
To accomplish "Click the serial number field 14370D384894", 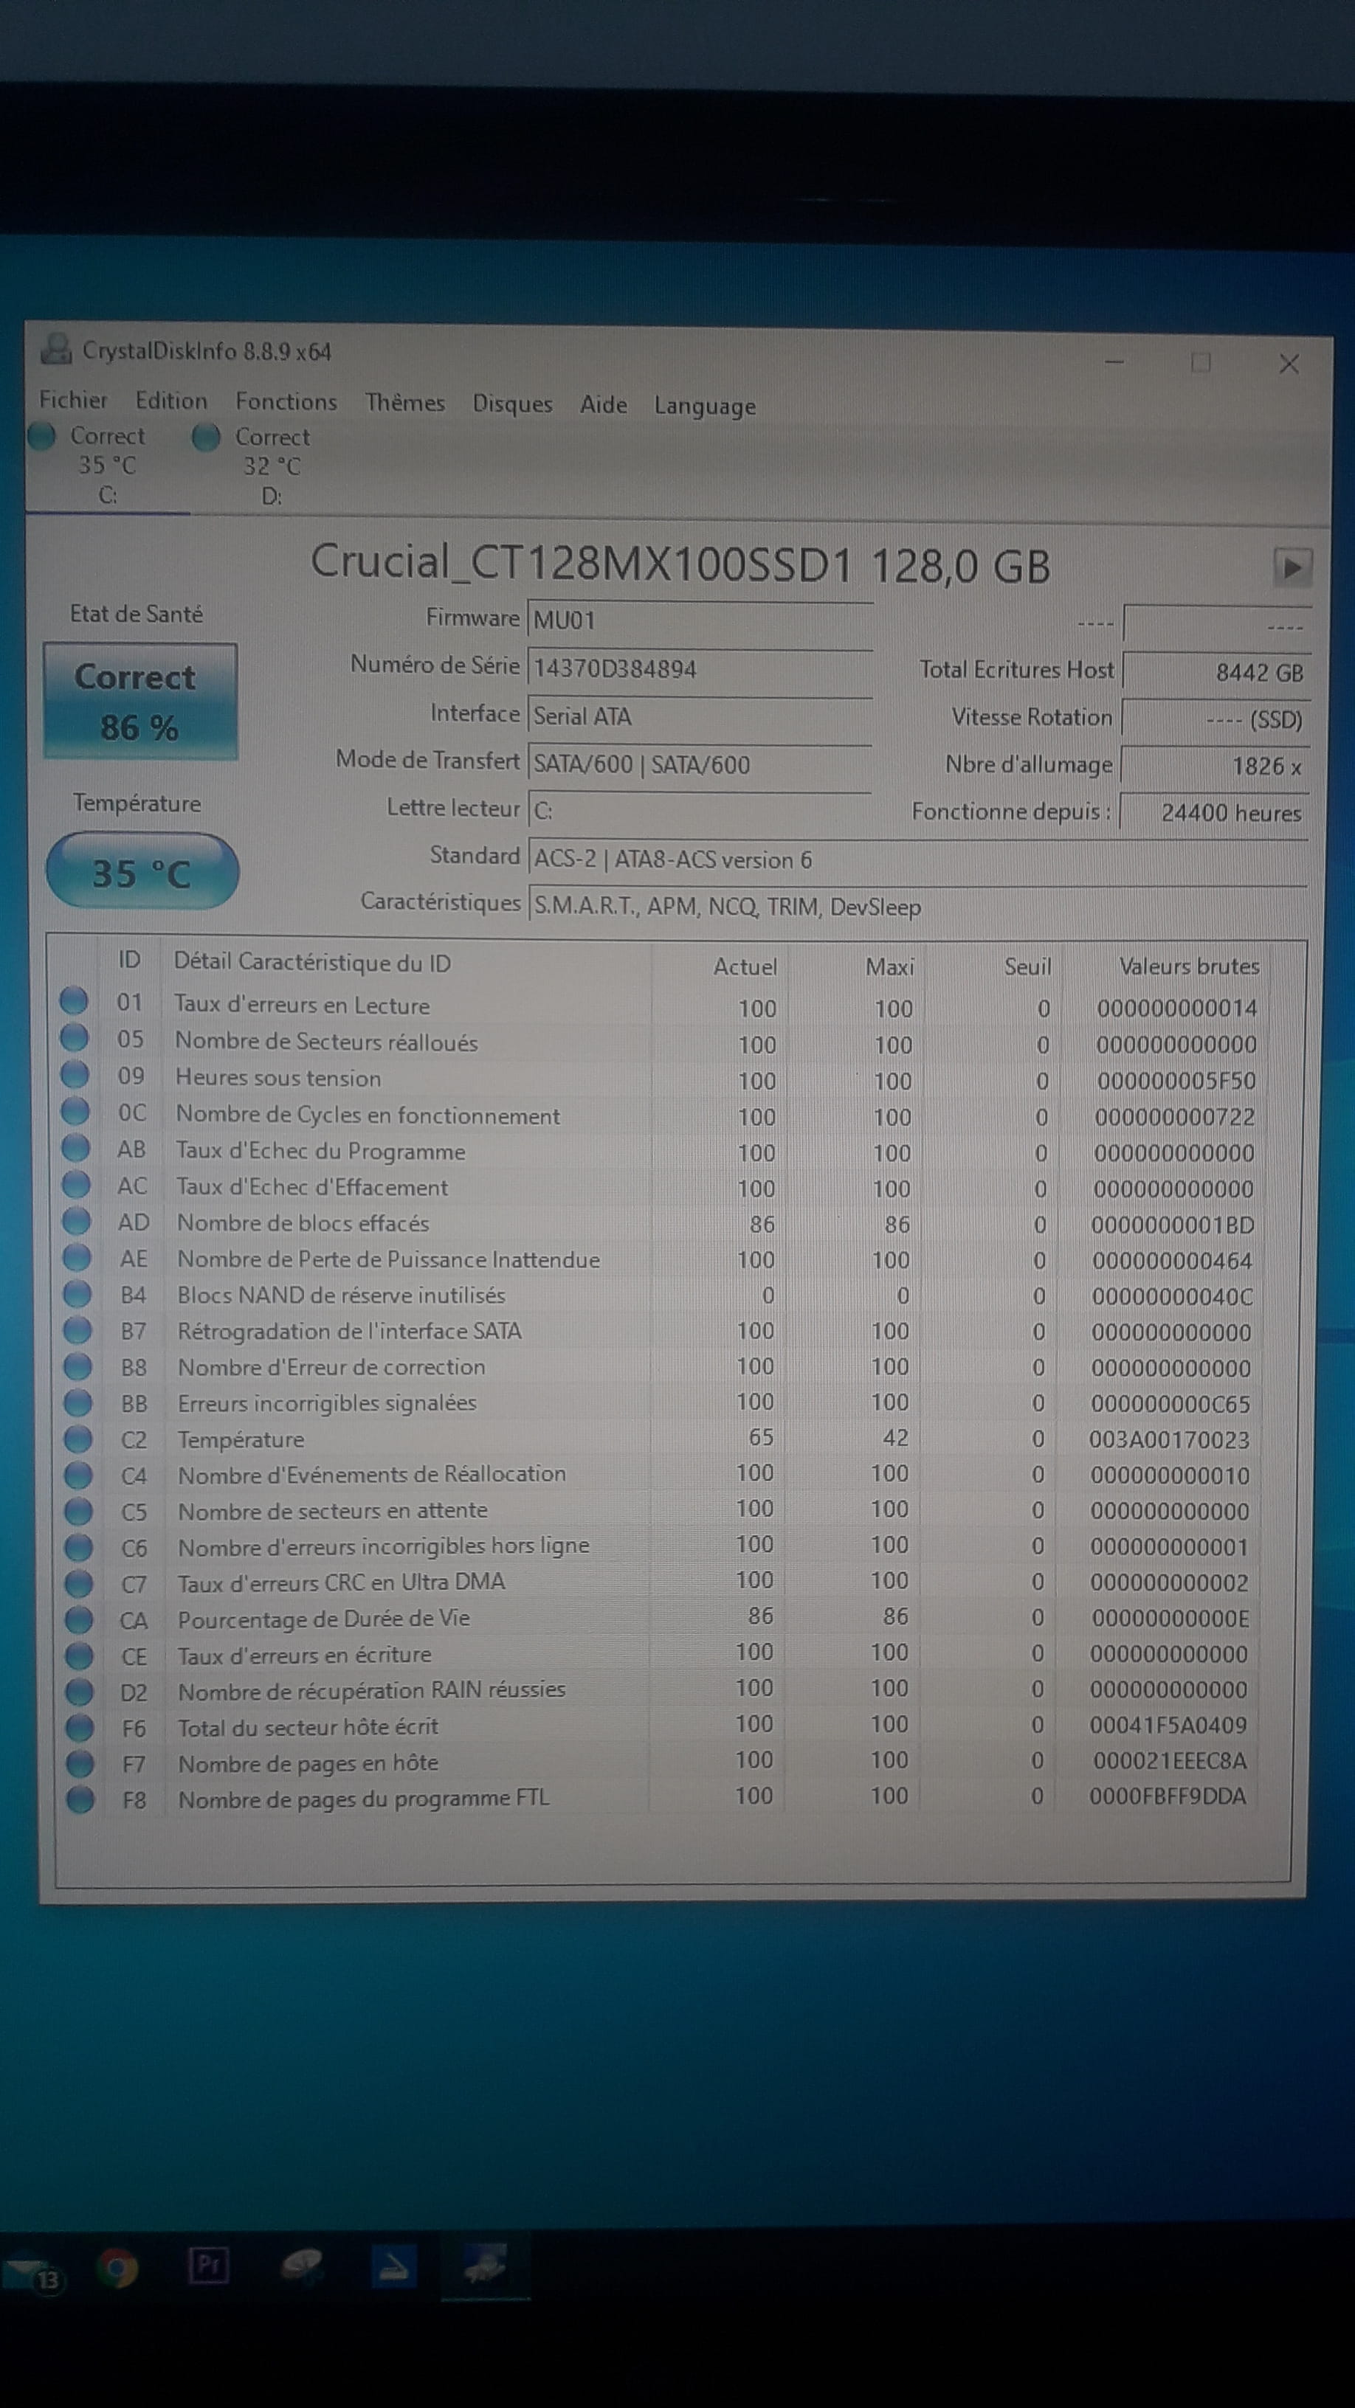I will tap(700, 668).
